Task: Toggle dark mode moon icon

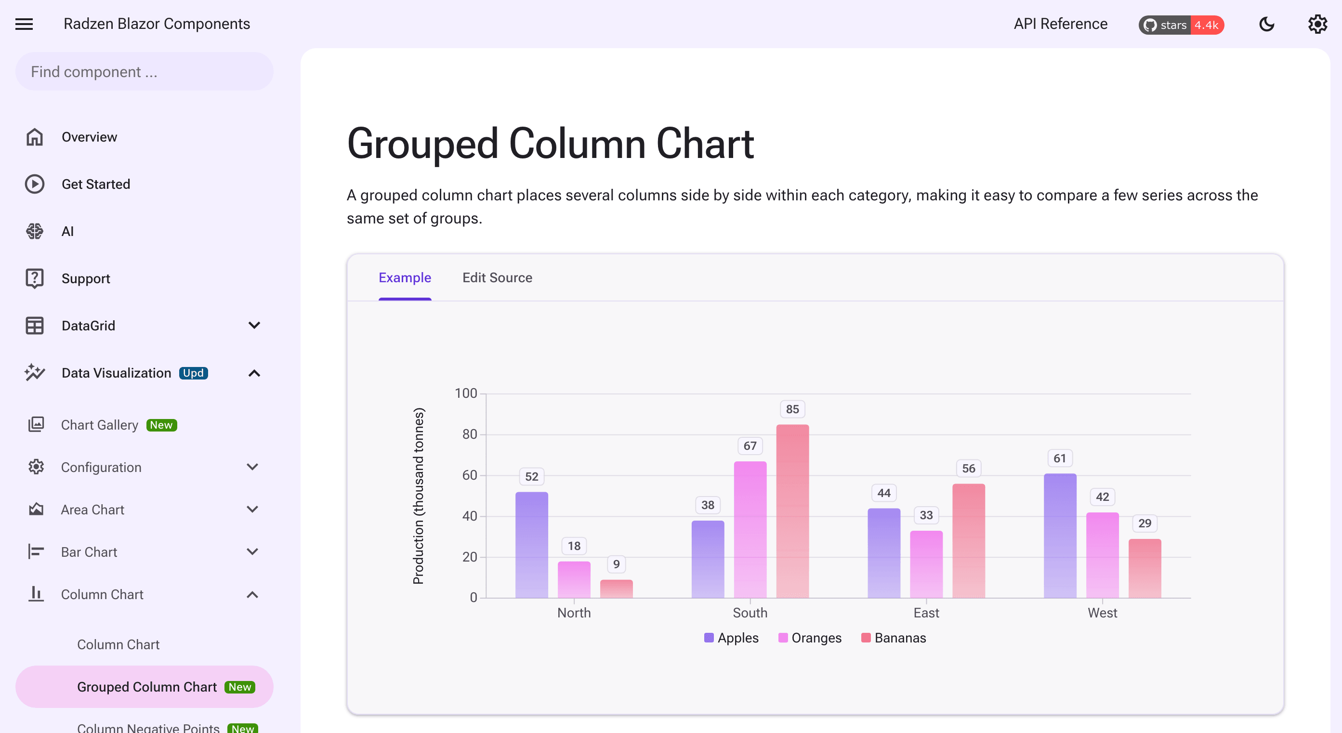Action: tap(1266, 24)
